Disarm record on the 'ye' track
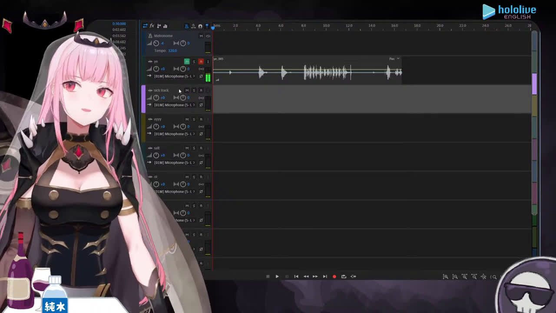The image size is (556, 313). [x=201, y=62]
